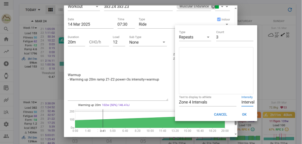The image size is (302, 144).
Task: Open the watch icon in sidebar
Action: 6,76
